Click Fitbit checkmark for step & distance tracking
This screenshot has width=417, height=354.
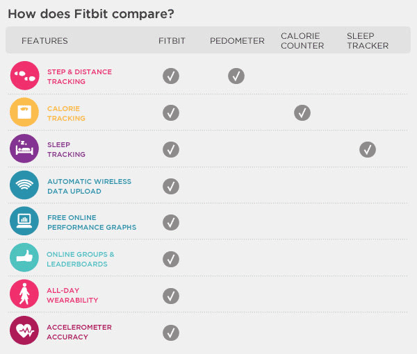pos(171,76)
